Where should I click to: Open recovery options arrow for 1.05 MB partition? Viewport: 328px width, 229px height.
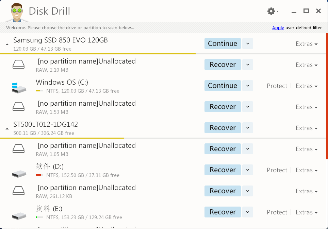tap(248, 149)
